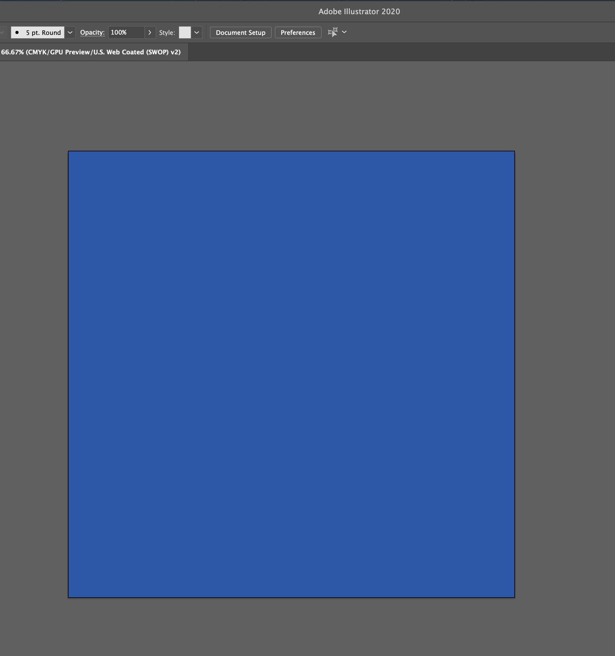615x656 pixels.
Task: Click the pasteboard below the blue artboard
Action: (x=291, y=627)
